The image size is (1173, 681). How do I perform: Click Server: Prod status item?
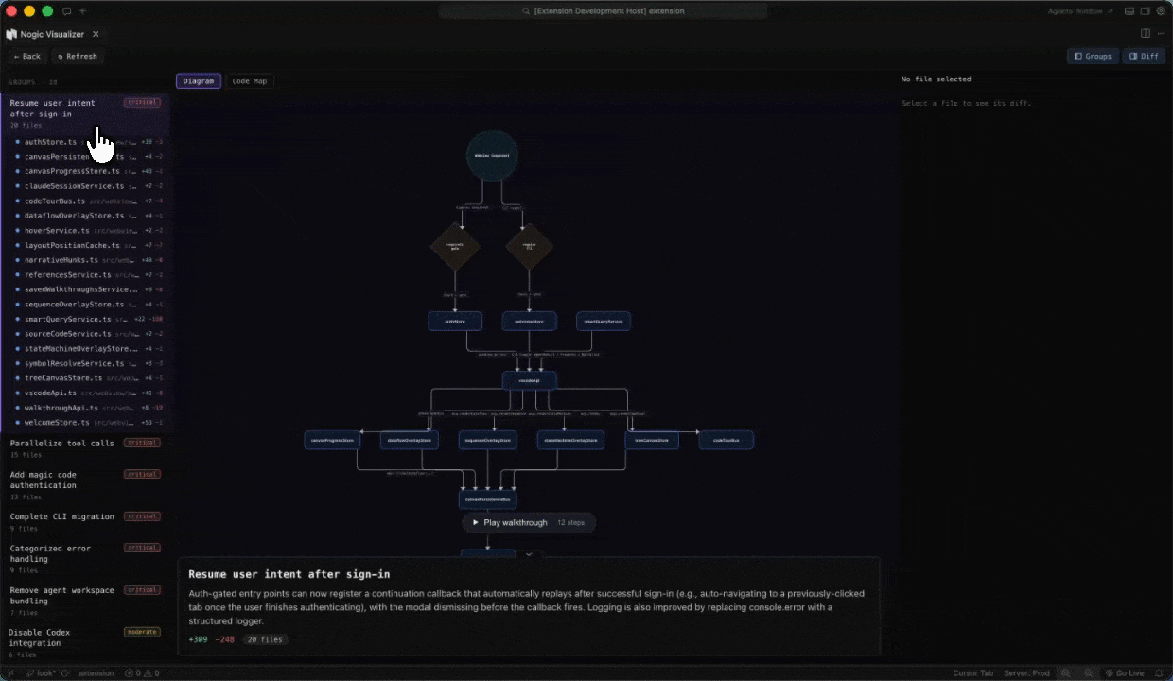click(x=1026, y=673)
